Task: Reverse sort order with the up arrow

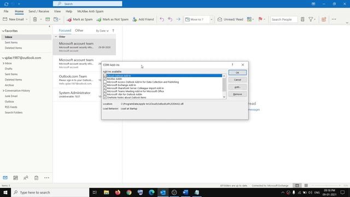Action: [x=113, y=31]
